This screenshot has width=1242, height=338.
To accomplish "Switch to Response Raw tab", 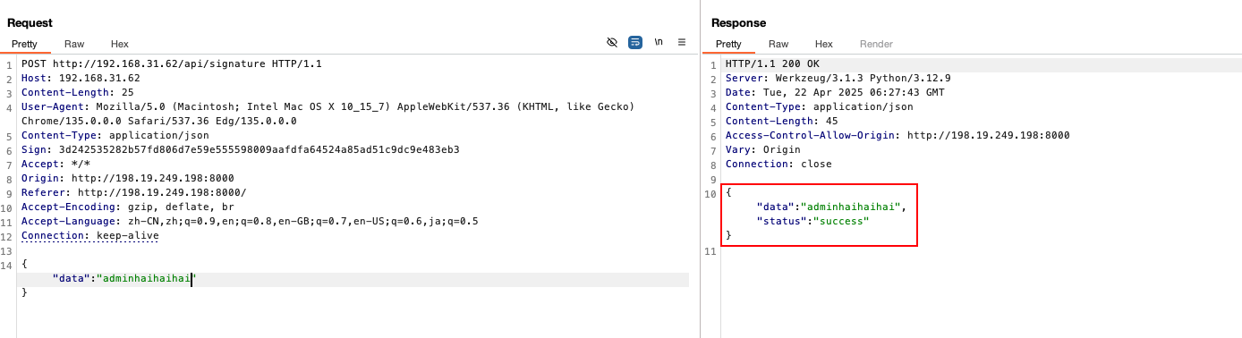I will [x=778, y=44].
